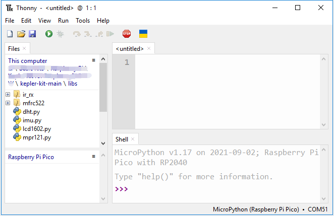Select the Shell tab

tap(122, 139)
